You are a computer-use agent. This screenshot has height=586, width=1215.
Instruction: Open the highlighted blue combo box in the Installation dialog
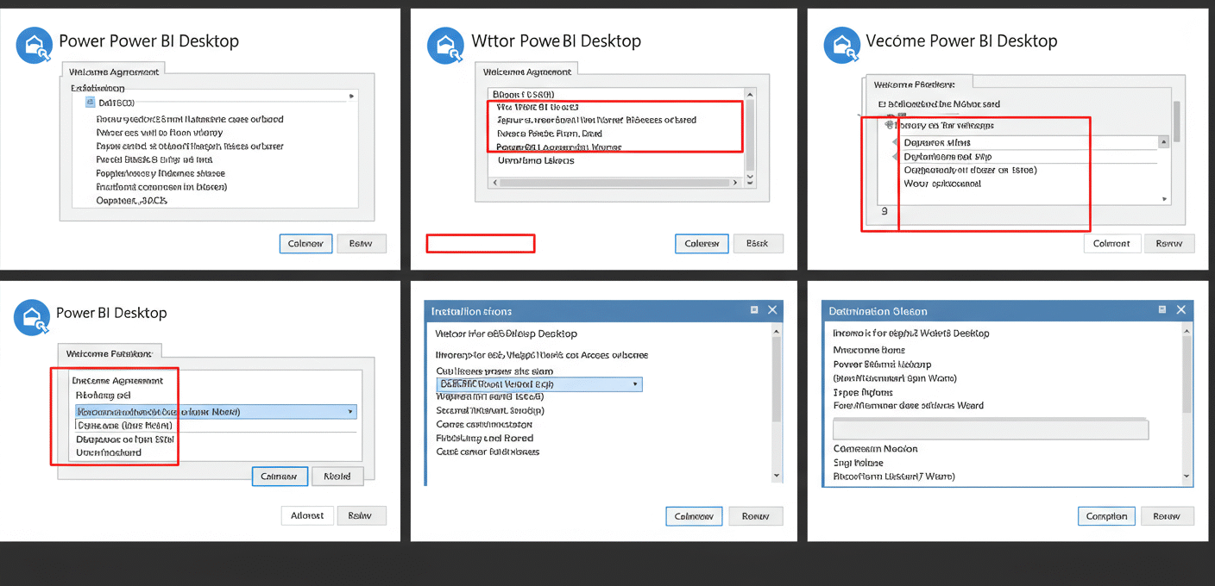tap(635, 384)
